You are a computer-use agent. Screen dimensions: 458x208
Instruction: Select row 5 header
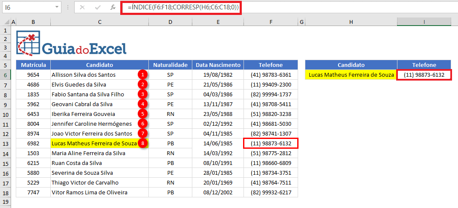tap(5, 65)
